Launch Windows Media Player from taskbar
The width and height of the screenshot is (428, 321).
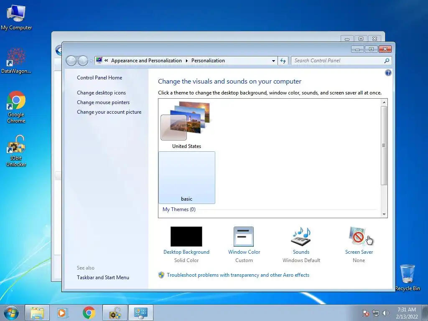[x=62, y=313]
